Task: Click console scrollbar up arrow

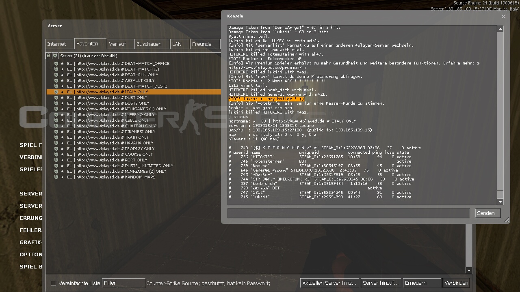Action: 500,29
